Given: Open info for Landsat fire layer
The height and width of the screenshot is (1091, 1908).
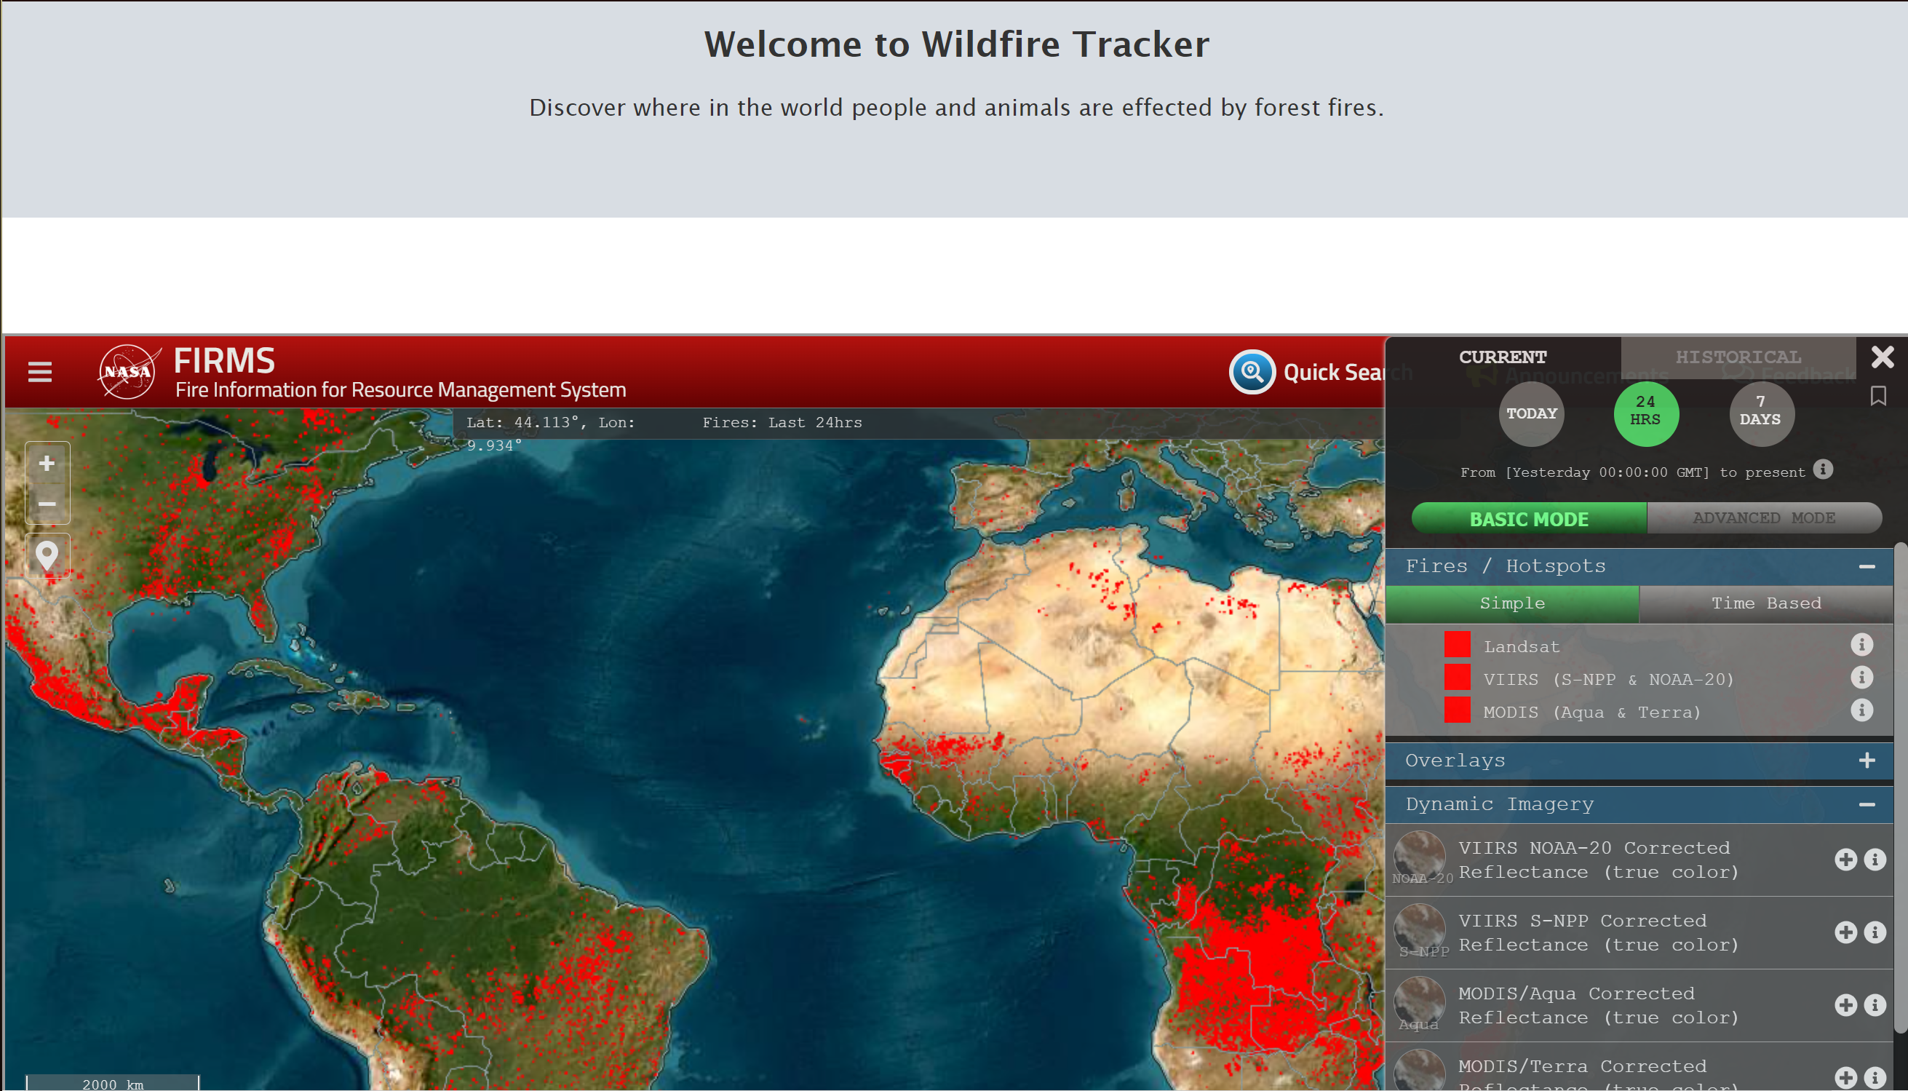Looking at the screenshot, I should pyautogui.click(x=1861, y=644).
